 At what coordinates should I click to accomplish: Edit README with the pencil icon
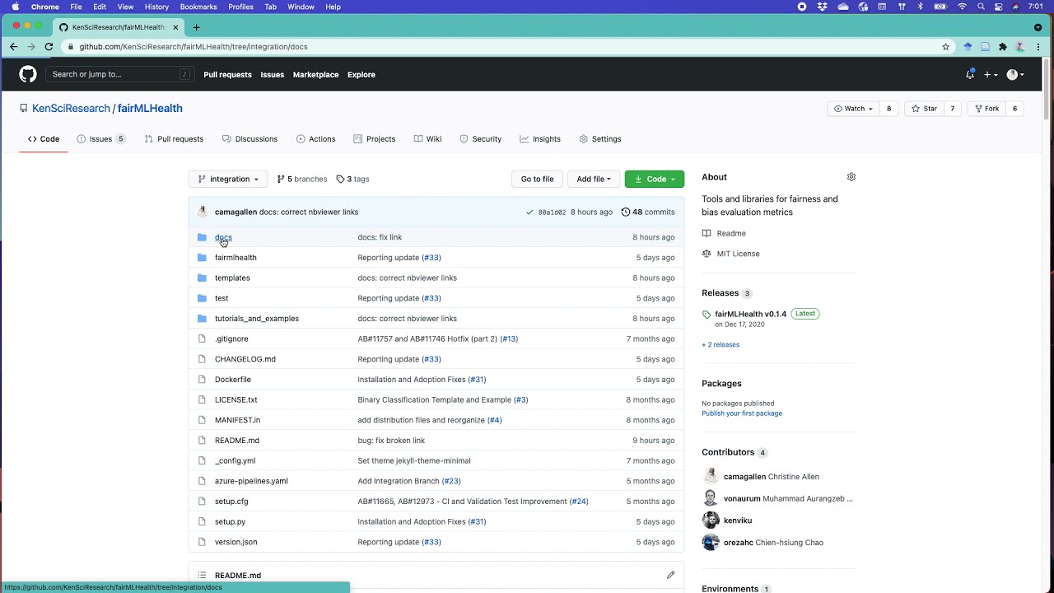coord(670,575)
